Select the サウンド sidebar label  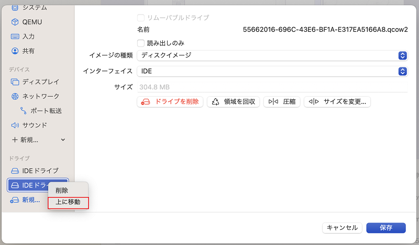coord(35,125)
